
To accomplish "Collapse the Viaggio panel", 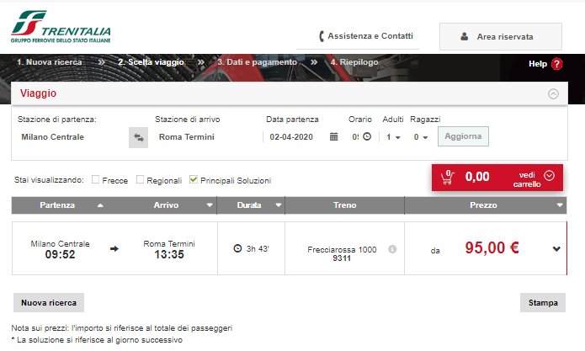I will tap(553, 93).
